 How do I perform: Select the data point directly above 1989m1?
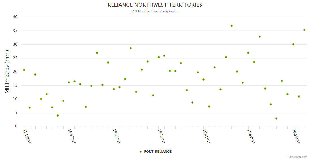tap(248, 53)
